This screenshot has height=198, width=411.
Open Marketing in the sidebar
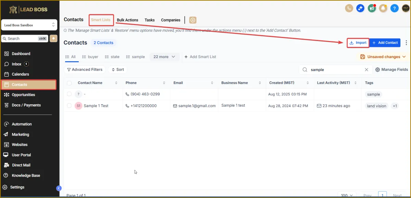coord(29,134)
